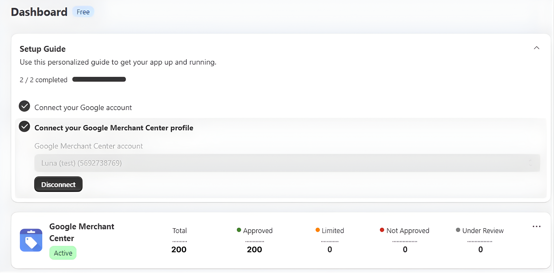Click the Free plan badge
Image resolution: width=554 pixels, height=273 pixels.
(83, 12)
